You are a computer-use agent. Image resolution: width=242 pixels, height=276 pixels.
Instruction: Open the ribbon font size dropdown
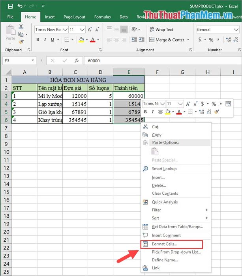point(82,30)
